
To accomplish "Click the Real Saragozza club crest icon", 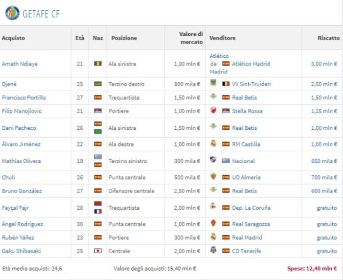I will pyautogui.click(x=213, y=223).
